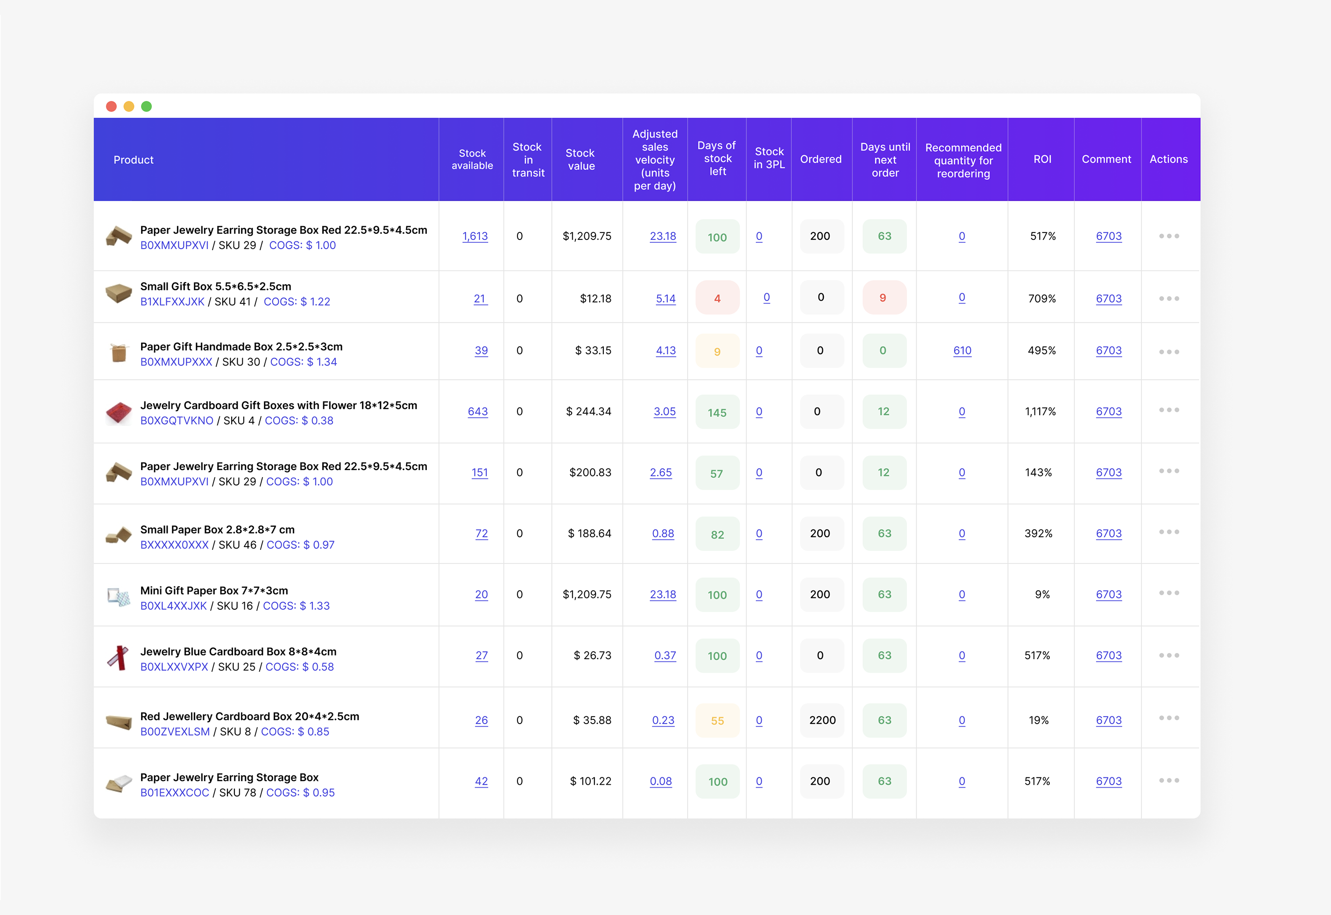1331x915 pixels.
Task: Click the yellow days of stock badge 9
Action: pos(717,352)
